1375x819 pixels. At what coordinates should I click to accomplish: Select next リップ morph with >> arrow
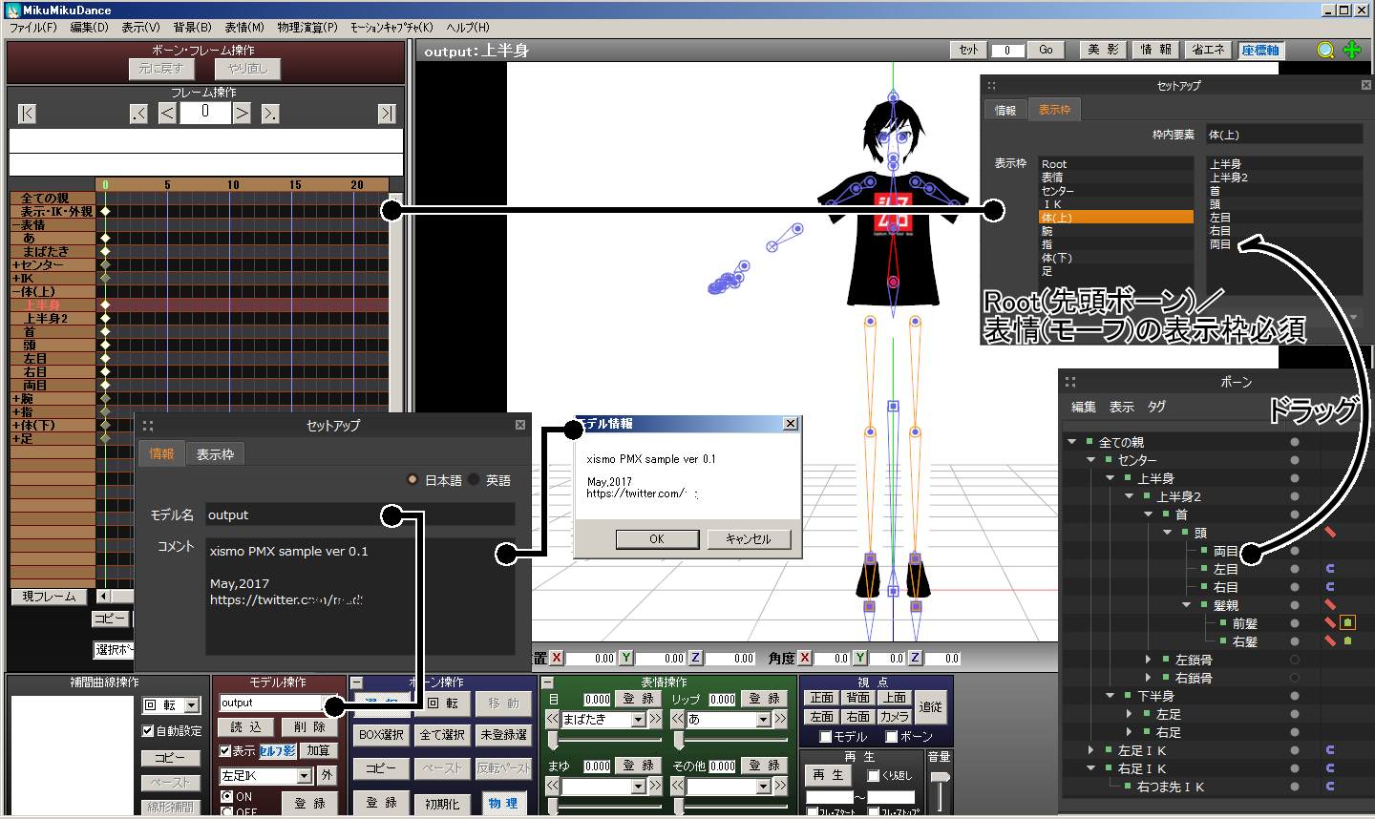click(780, 719)
